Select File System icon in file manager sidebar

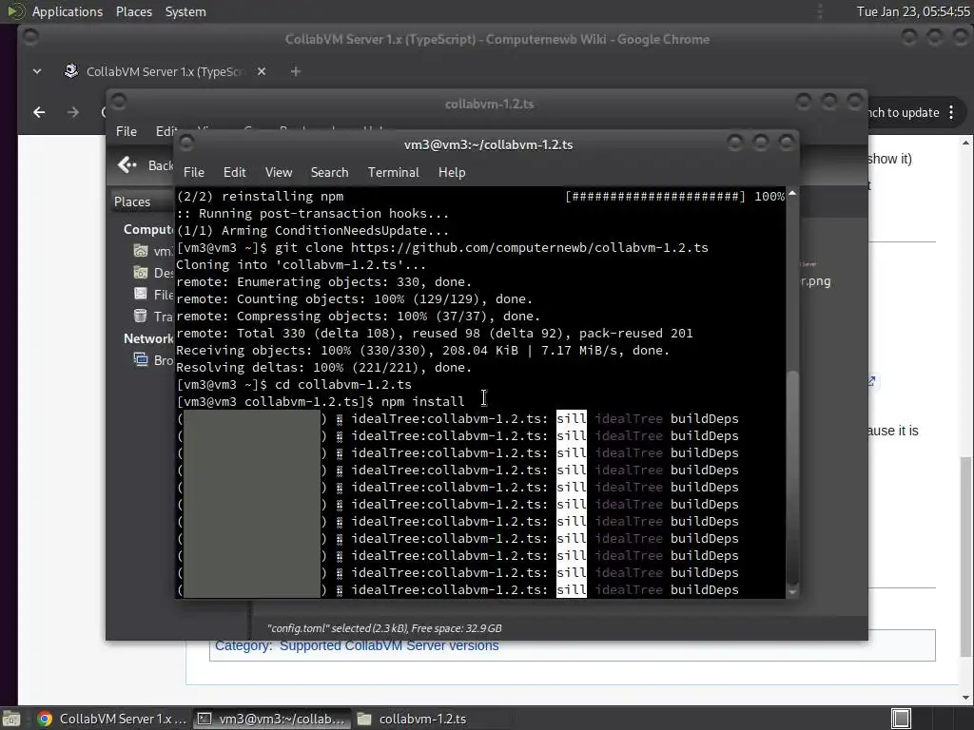pos(141,295)
